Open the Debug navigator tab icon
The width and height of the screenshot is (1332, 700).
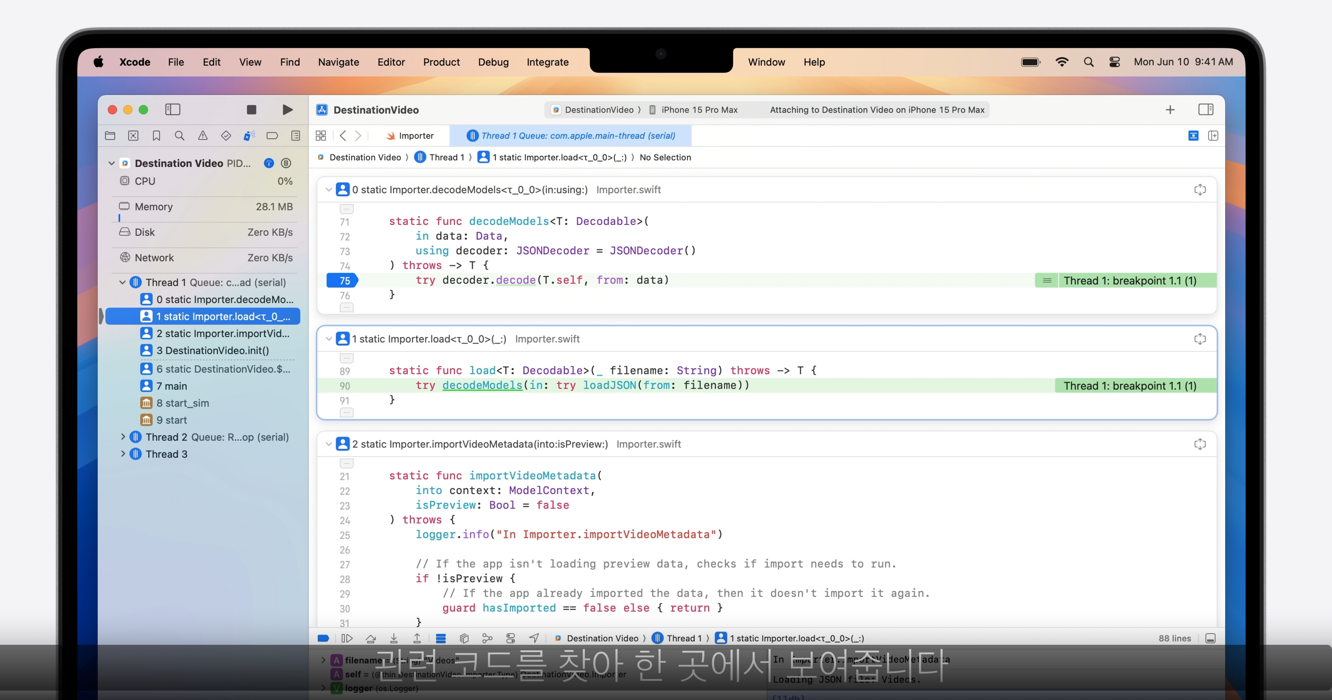point(249,136)
